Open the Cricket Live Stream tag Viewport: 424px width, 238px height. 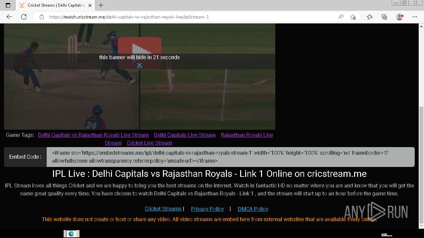click(149, 143)
